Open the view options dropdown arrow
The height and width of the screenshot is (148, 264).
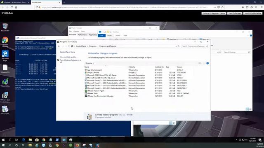(x=203, y=63)
